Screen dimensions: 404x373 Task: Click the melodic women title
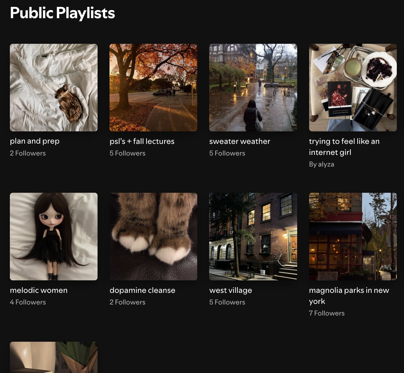39,290
